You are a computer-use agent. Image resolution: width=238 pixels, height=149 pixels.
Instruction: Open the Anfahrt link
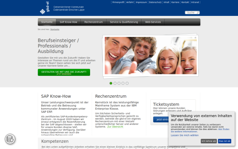[x=130, y=2]
